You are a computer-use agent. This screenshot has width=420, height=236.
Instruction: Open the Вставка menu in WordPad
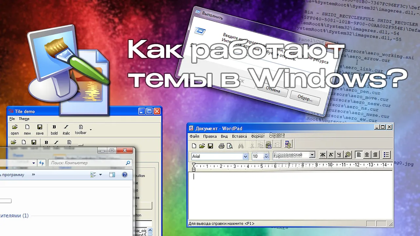pos(239,136)
